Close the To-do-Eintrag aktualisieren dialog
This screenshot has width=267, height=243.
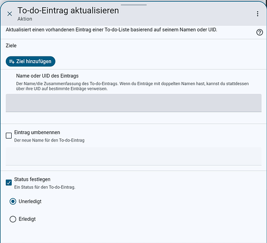coord(10,14)
